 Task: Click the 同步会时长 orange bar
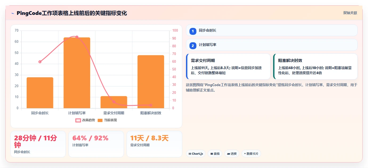(x=40, y=93)
